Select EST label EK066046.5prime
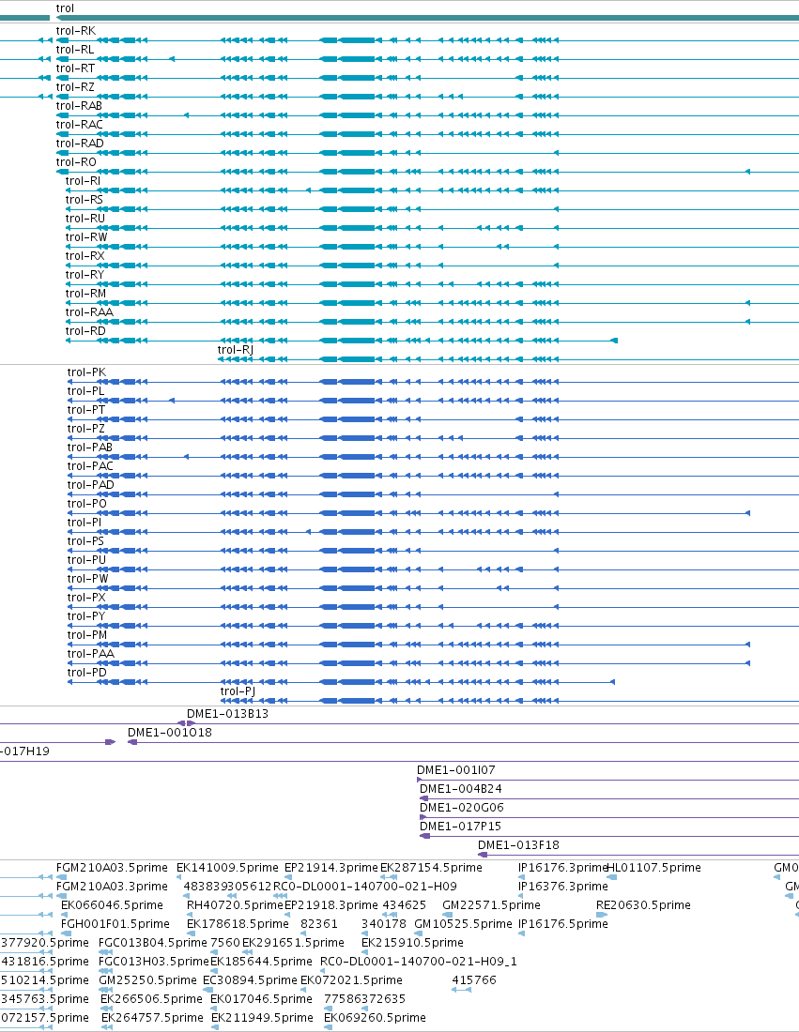This screenshot has height=1032, width=799. (112, 905)
